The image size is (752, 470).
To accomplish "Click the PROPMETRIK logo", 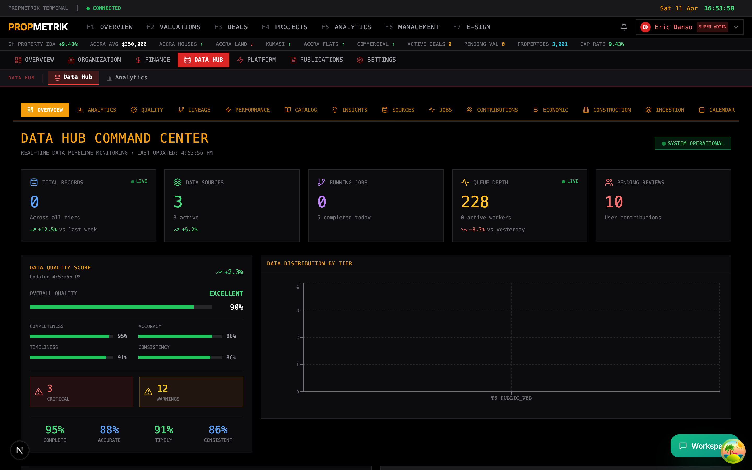I will coord(38,27).
